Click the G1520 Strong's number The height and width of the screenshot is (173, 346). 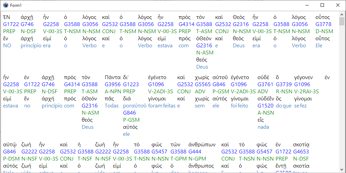(265, 106)
